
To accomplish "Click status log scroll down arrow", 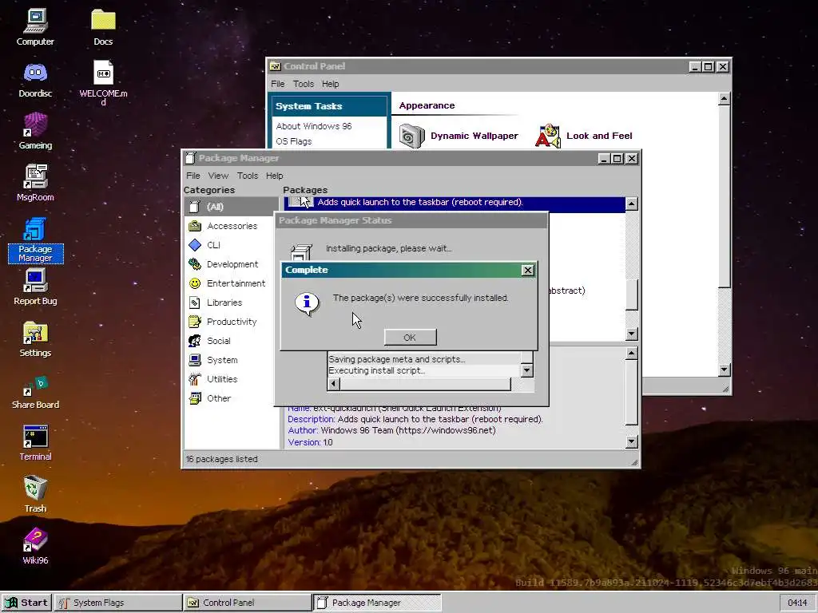I will [x=527, y=370].
